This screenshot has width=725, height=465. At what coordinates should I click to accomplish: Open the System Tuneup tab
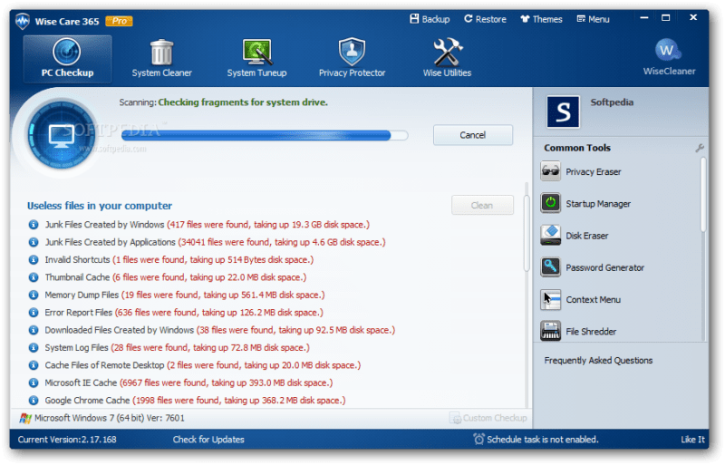256,59
